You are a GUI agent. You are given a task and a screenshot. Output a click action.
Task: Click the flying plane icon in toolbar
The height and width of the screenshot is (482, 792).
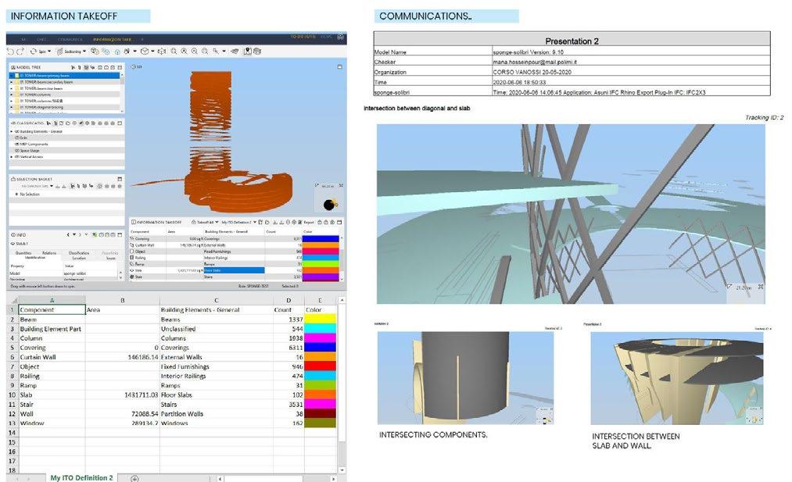point(235,52)
